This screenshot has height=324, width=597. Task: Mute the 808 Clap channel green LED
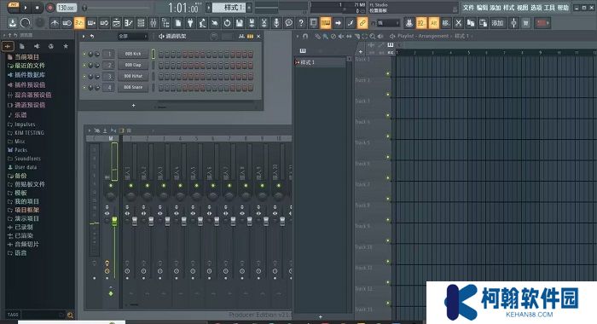coord(84,65)
